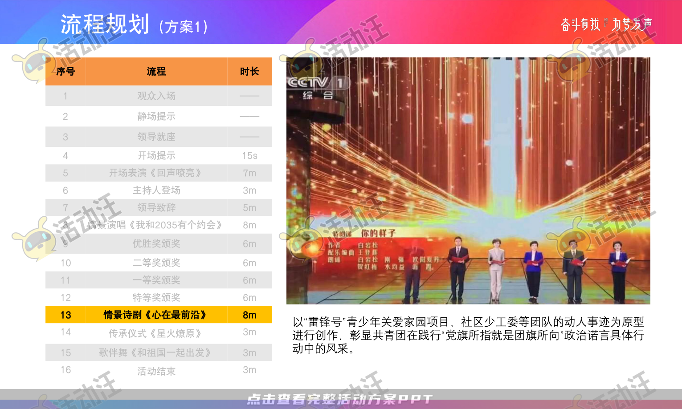This screenshot has height=409, width=682.
Task: Click sequence number 11
Action: (x=65, y=280)
